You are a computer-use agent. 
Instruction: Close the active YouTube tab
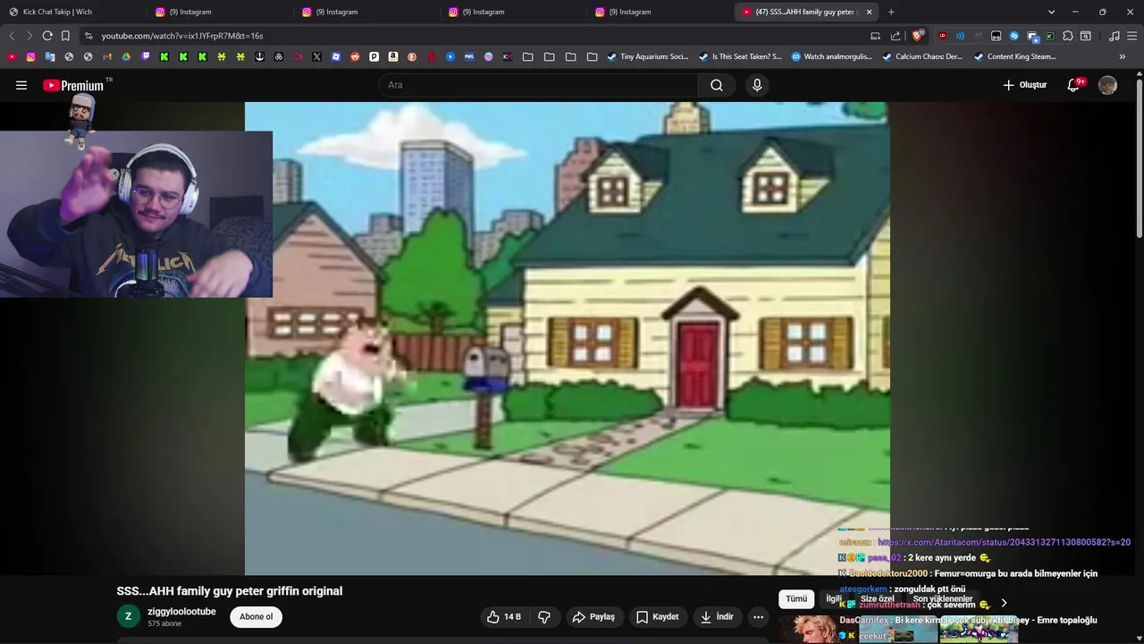point(869,12)
